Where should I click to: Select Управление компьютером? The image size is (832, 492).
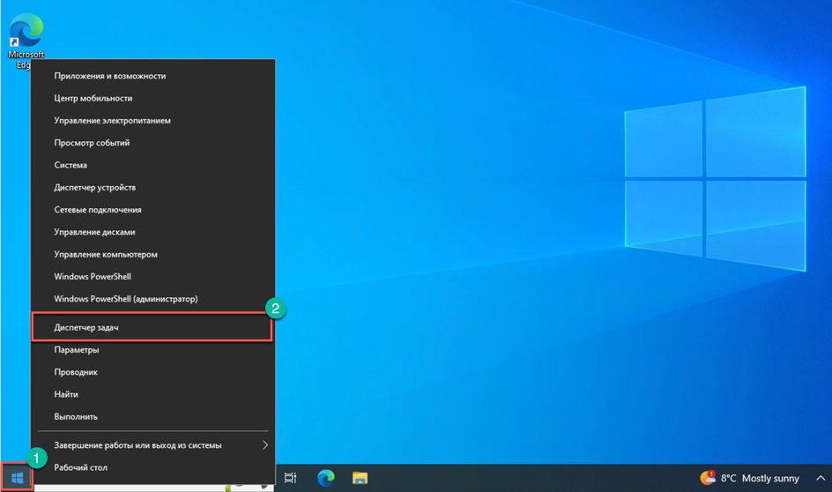click(152, 254)
